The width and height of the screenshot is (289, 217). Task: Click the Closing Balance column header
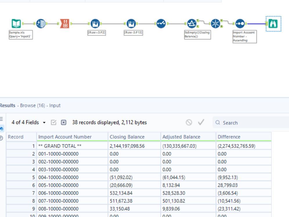click(134, 137)
